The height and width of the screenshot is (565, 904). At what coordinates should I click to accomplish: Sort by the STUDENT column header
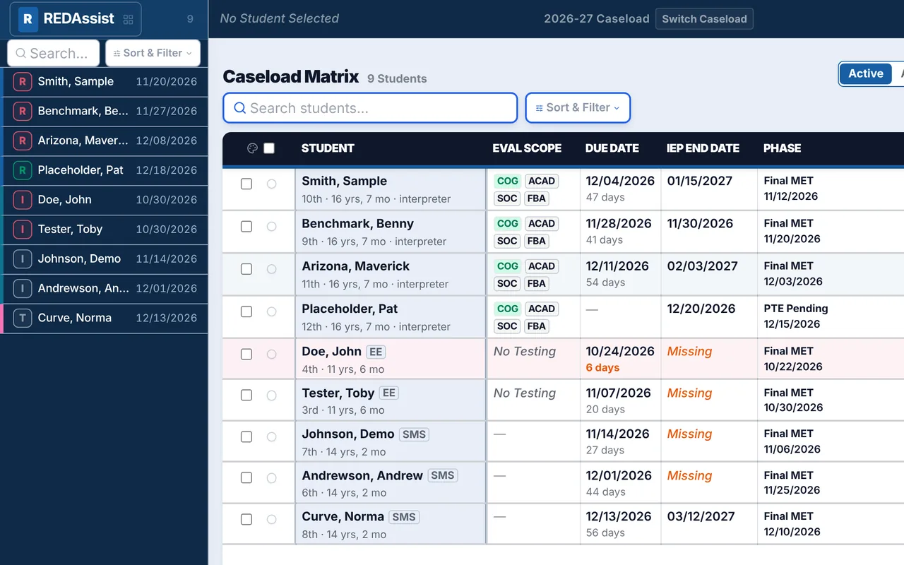328,148
